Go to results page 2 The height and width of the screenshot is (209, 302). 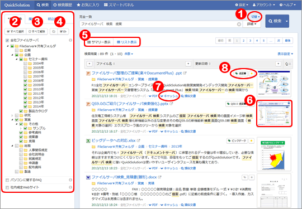[x=243, y=41]
